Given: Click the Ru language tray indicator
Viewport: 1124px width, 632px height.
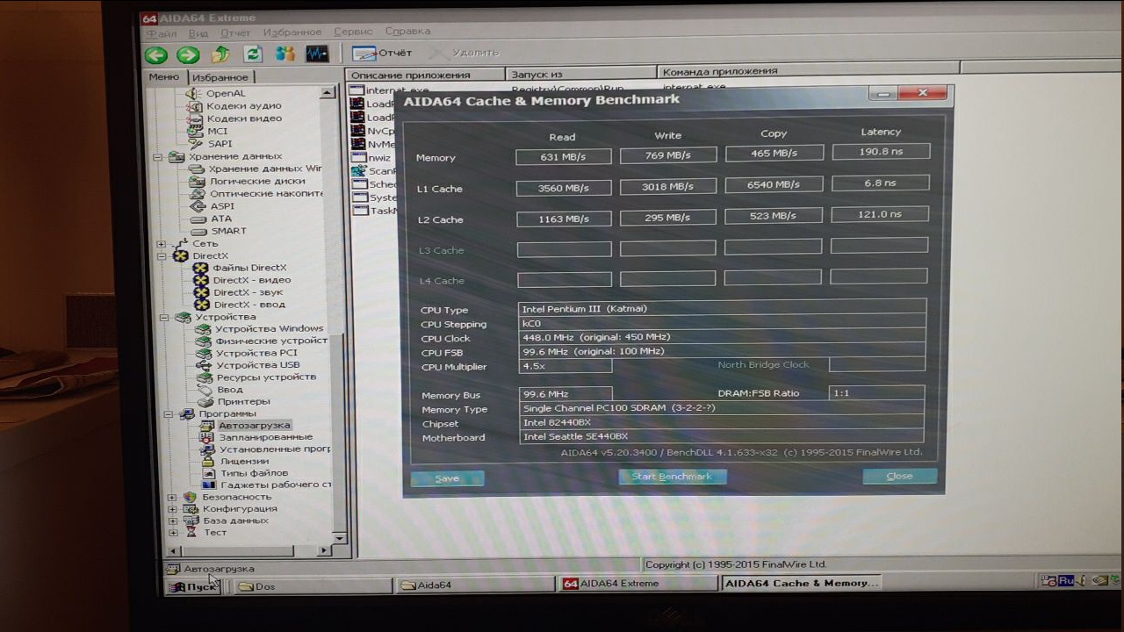Looking at the screenshot, I should click(1066, 580).
